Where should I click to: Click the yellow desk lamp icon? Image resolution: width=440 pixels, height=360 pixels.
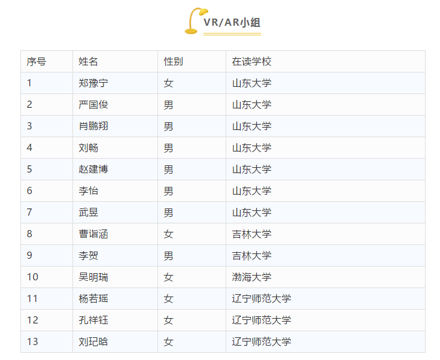(196, 21)
